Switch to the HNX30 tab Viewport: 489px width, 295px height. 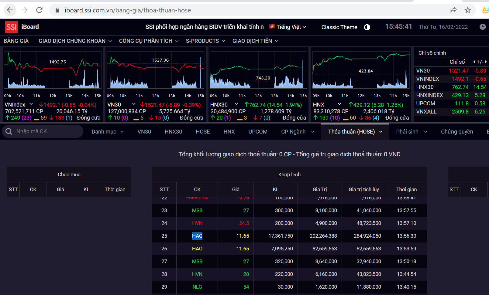(x=173, y=132)
